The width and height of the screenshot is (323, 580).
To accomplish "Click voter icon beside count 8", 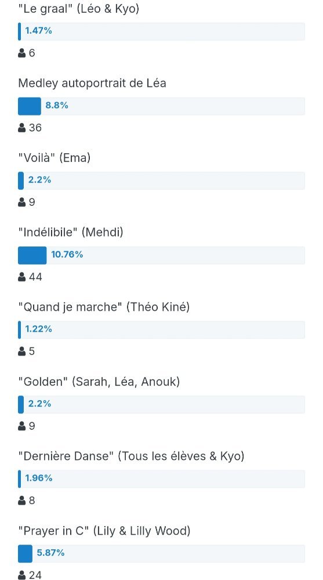I will (x=22, y=501).
